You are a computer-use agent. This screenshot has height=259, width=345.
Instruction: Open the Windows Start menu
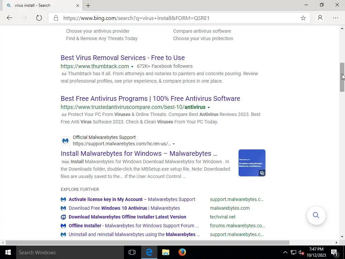[x=8, y=252]
